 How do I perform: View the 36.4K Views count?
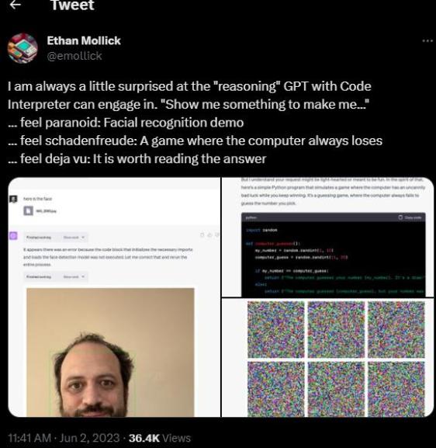pyautogui.click(x=160, y=438)
